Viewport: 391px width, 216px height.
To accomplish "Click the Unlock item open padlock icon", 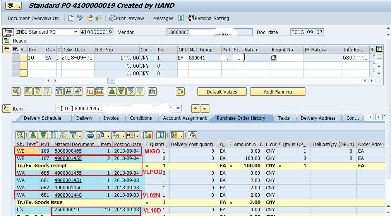I will pos(78,92).
